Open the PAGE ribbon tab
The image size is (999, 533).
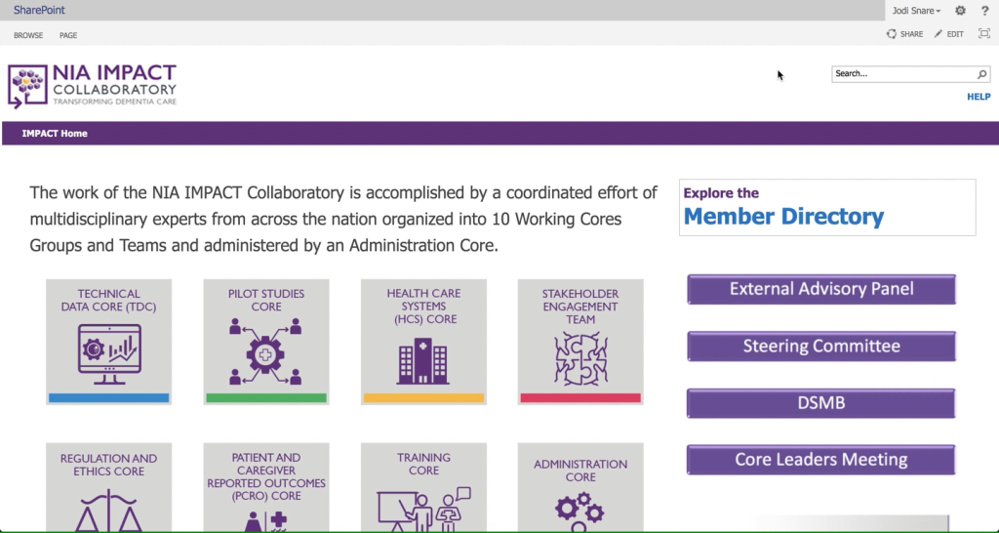(68, 35)
